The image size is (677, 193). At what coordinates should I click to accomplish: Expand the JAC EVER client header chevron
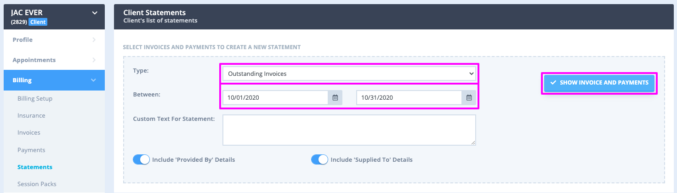[95, 13]
